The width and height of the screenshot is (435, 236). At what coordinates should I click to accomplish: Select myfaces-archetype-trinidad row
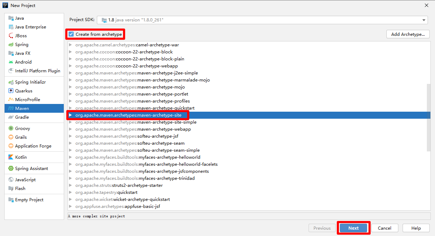pyautogui.click(x=247, y=178)
